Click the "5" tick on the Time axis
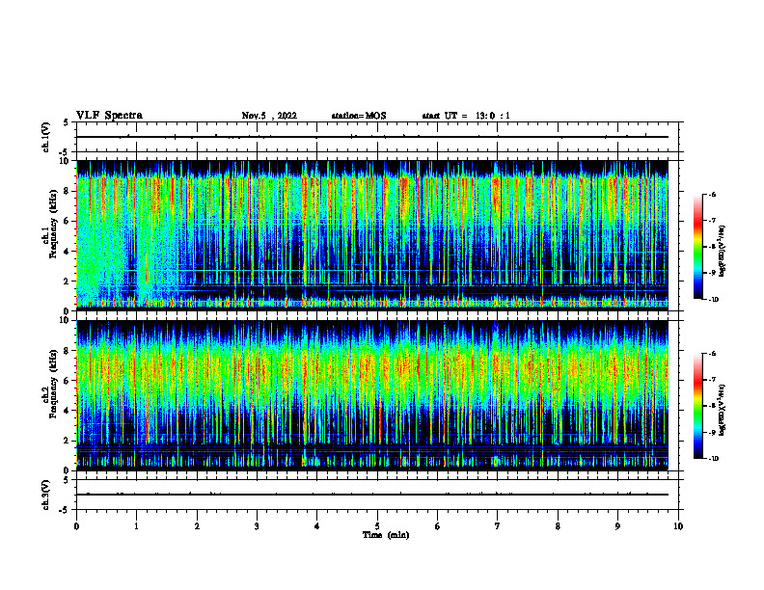The height and width of the screenshot is (590, 764). (377, 526)
